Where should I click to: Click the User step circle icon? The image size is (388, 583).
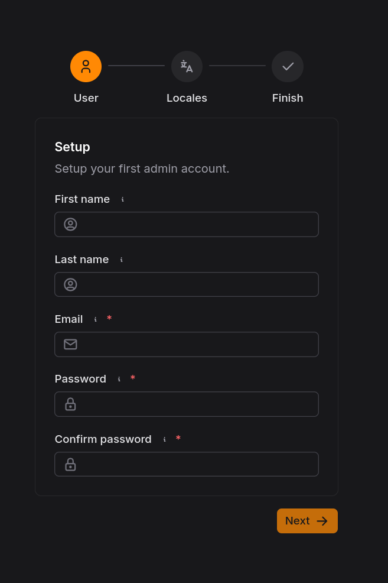coord(86,66)
